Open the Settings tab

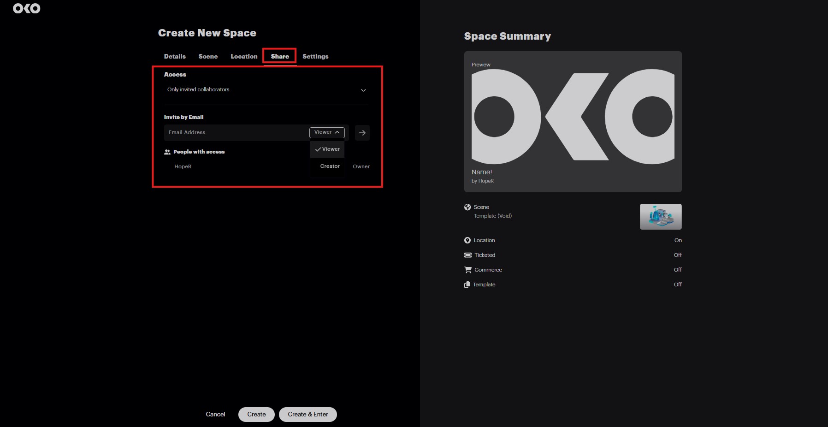[315, 56]
